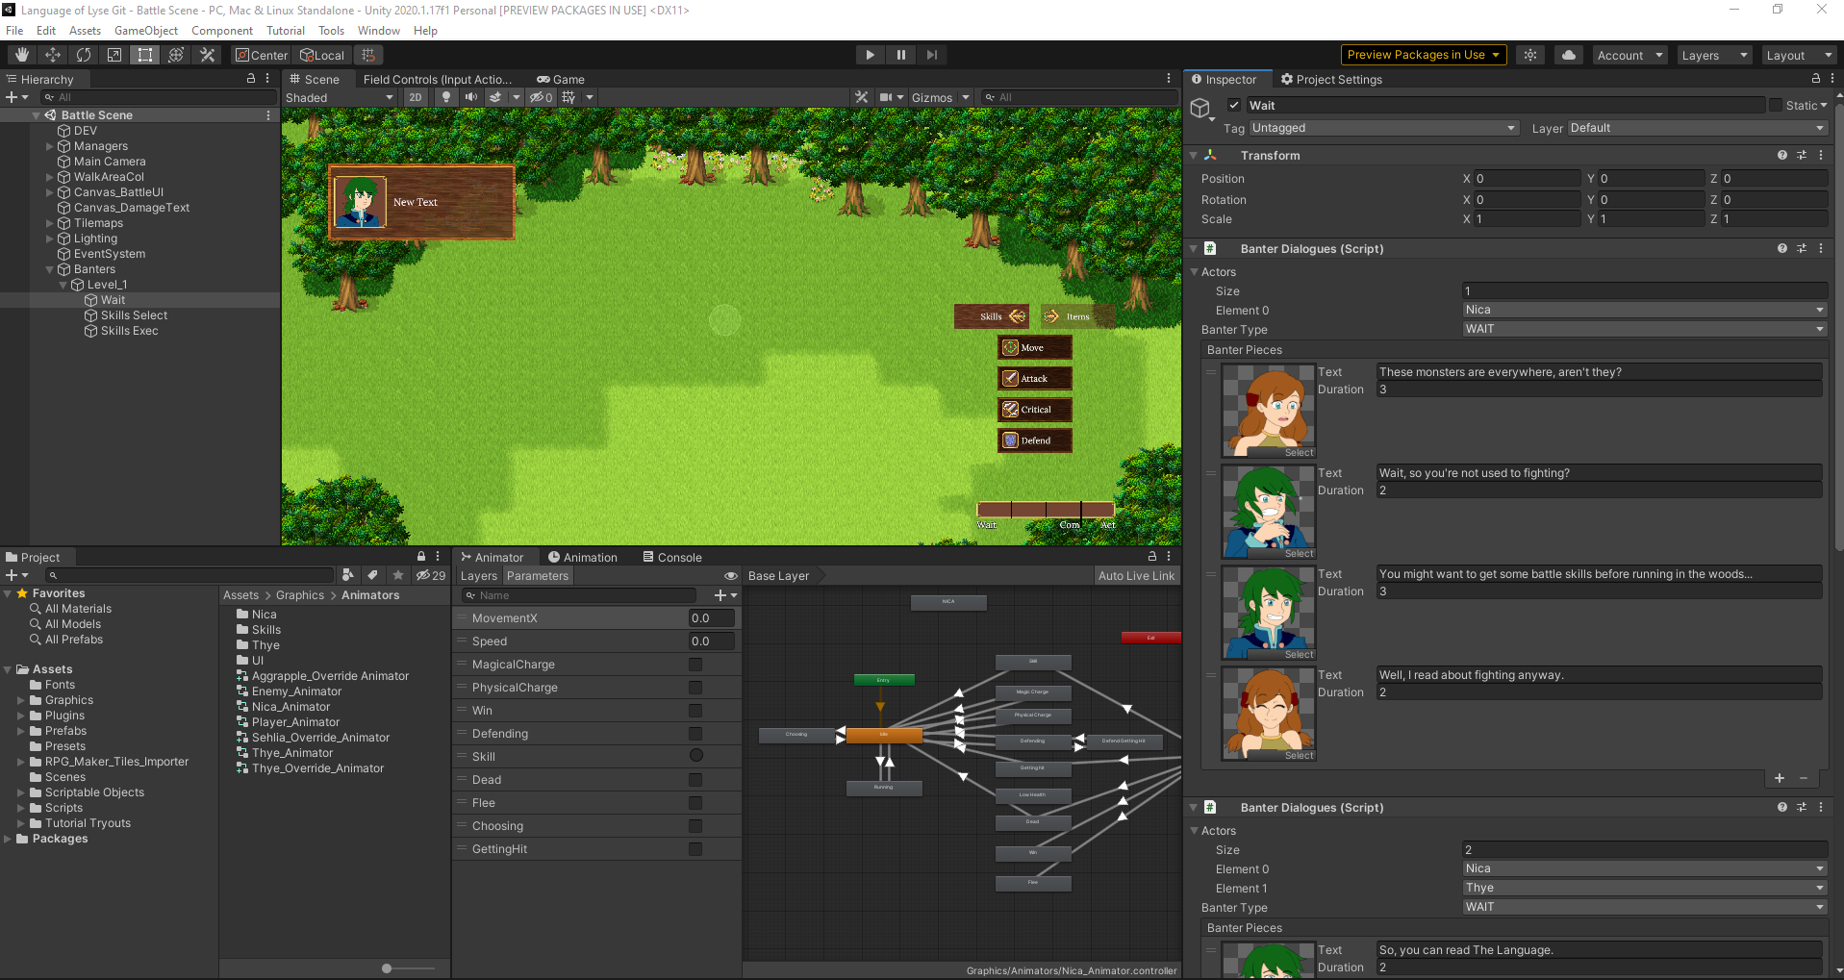Open first Banter Type WAIT dropdown

click(x=1645, y=329)
